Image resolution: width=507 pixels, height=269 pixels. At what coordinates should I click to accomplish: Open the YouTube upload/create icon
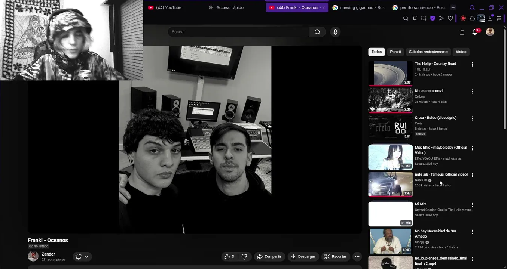pyautogui.click(x=462, y=32)
